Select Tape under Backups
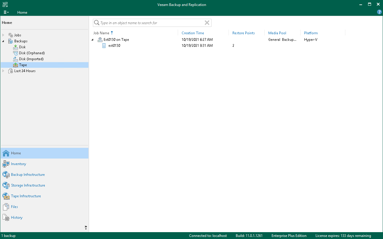This screenshot has height=239, width=383. click(x=23, y=65)
